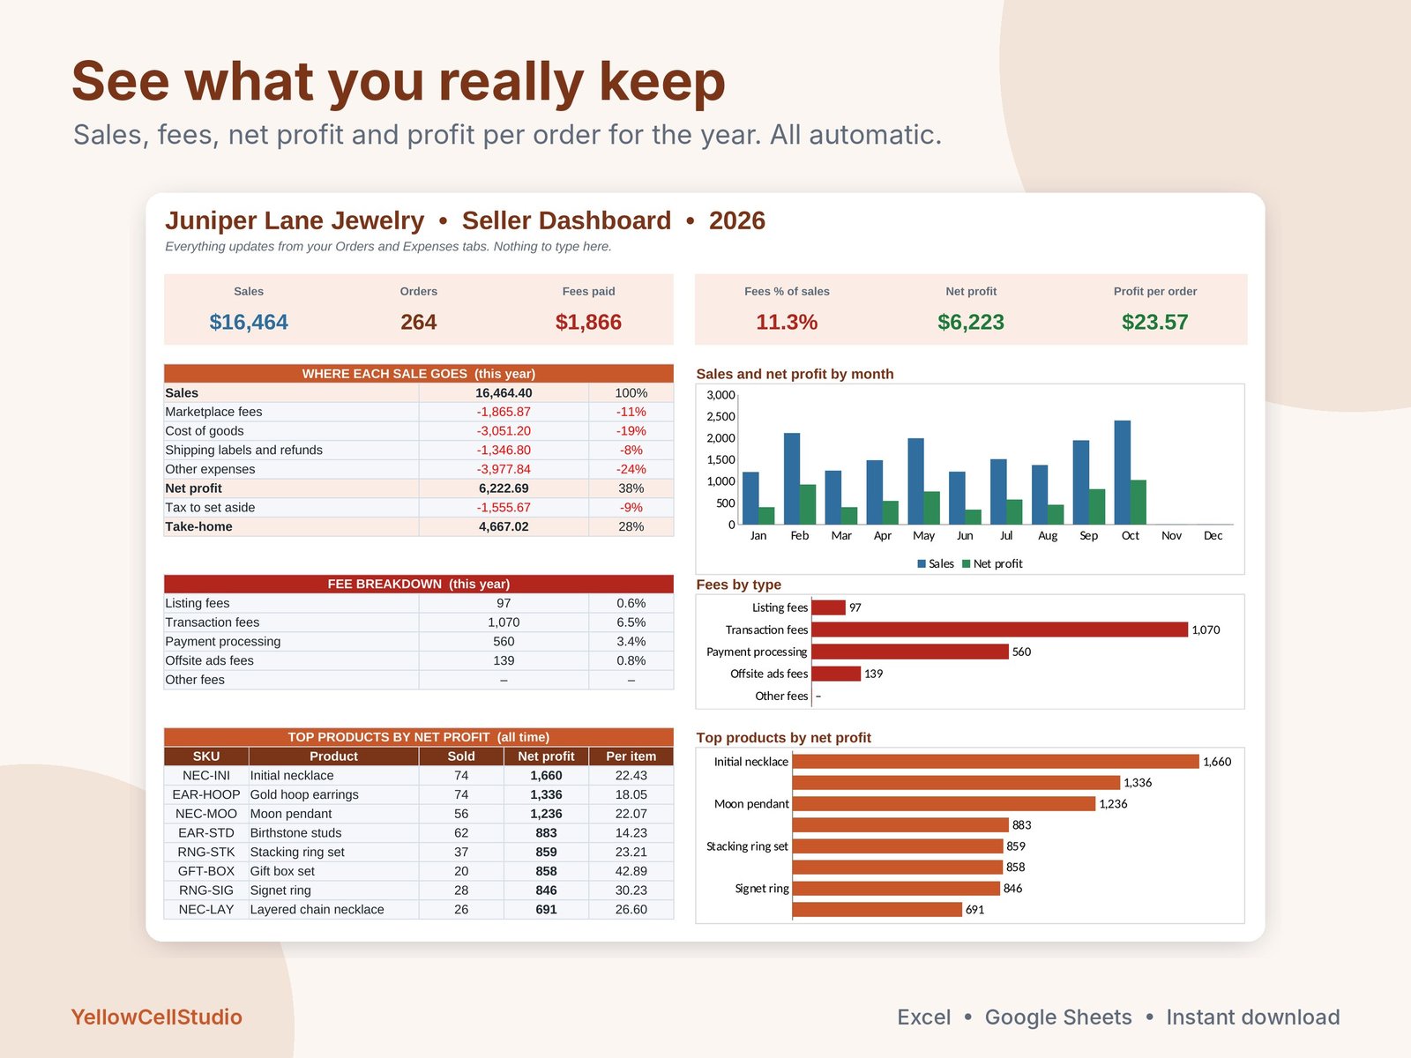Select the Shipping labels and refunds row
This screenshot has width=1411, height=1058.
pos(419,450)
